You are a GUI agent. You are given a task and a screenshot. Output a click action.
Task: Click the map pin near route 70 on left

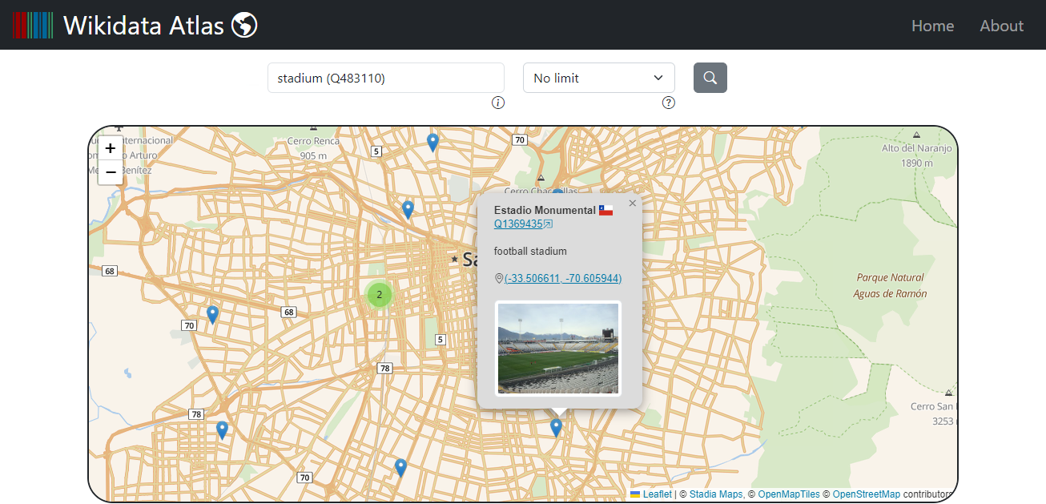(212, 314)
